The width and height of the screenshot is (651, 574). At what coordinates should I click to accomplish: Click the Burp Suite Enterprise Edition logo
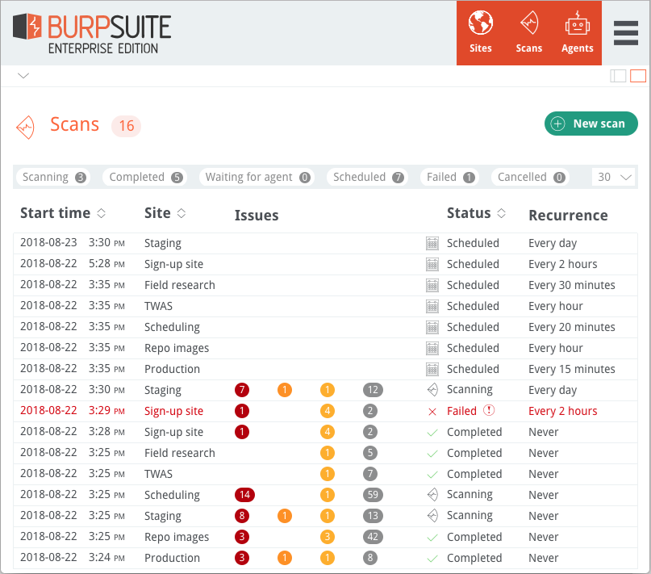92,33
